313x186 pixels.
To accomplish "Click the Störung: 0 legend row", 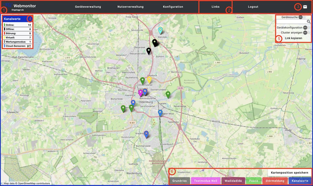I will click(17, 33).
